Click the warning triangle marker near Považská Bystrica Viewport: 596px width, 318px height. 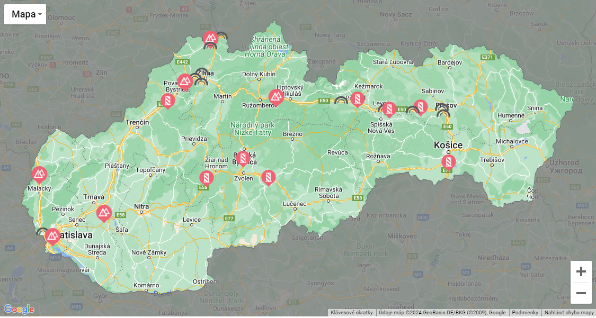coord(184,81)
